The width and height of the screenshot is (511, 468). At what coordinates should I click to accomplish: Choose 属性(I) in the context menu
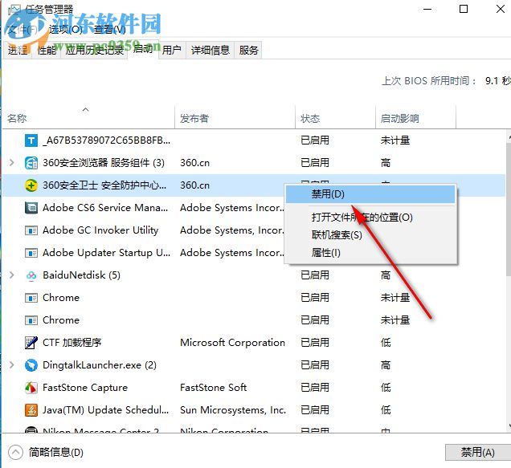[370, 252]
